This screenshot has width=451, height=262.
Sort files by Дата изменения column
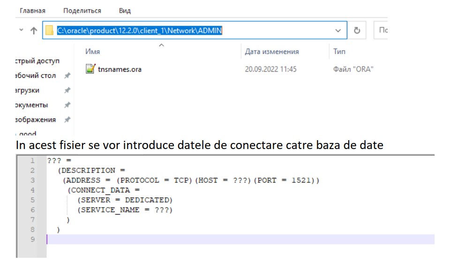click(272, 52)
